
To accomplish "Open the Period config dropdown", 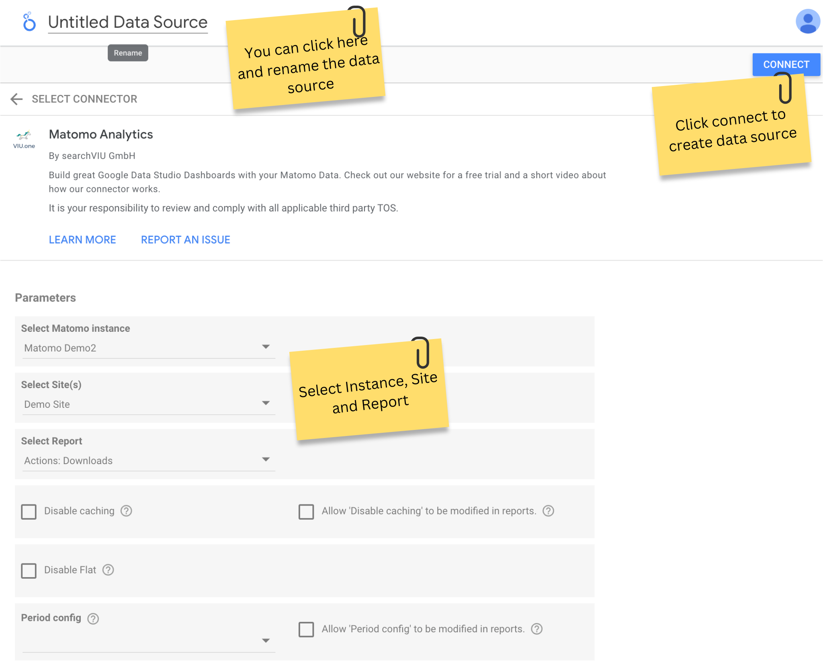I will tap(149, 641).
